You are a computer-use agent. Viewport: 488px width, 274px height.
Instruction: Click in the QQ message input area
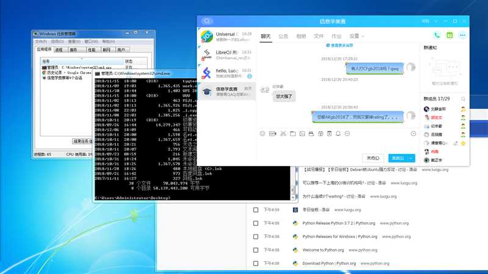click(x=338, y=146)
